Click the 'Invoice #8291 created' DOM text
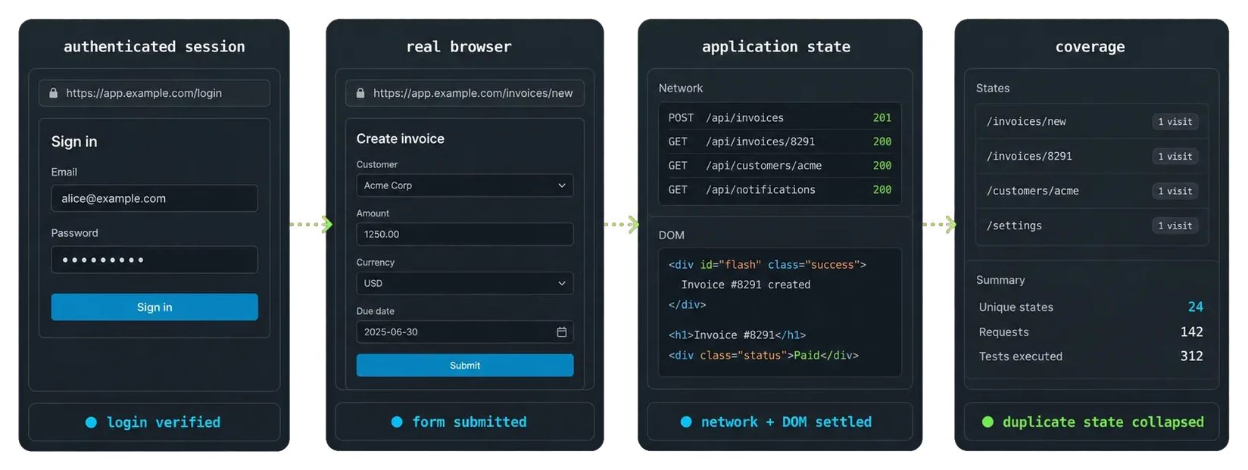This screenshot has width=1248, height=470. tap(746, 285)
